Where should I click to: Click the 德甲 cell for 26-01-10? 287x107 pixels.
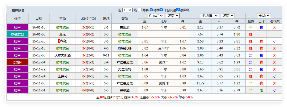pyautogui.click(x=17, y=27)
